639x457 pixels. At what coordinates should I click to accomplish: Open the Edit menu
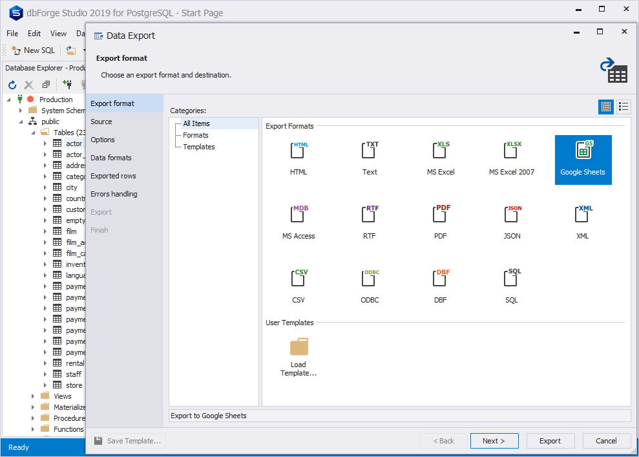(34, 34)
